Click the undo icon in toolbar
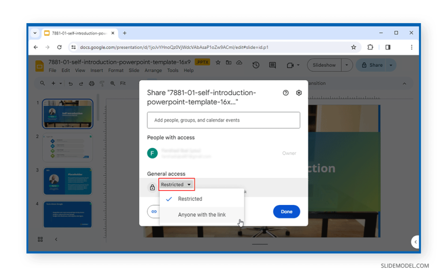 (x=70, y=84)
